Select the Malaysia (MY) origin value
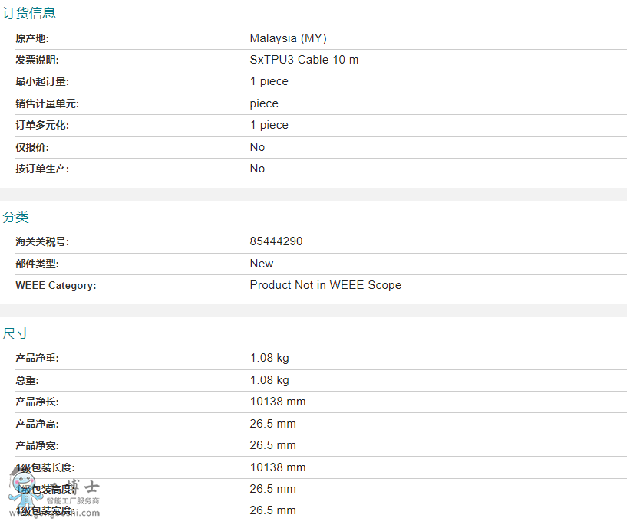This screenshot has height=528, width=627. click(x=288, y=38)
